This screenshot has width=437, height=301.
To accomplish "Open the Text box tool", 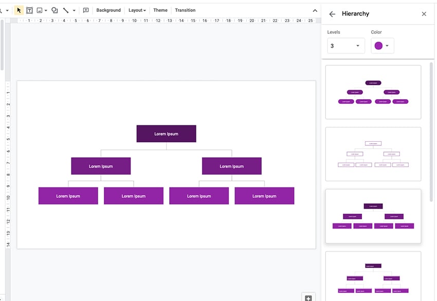I will (29, 10).
